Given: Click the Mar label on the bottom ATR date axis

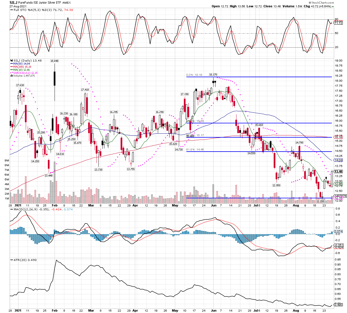Looking at the screenshot, I should coord(91,310).
